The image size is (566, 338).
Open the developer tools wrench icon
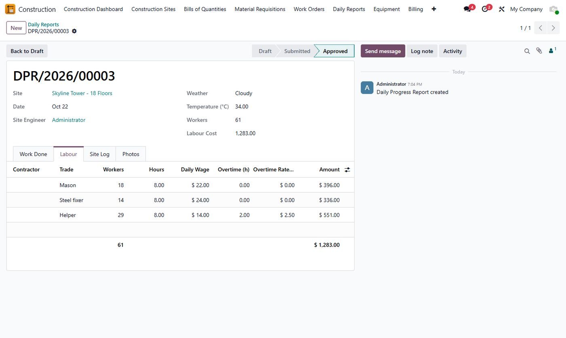click(x=502, y=9)
